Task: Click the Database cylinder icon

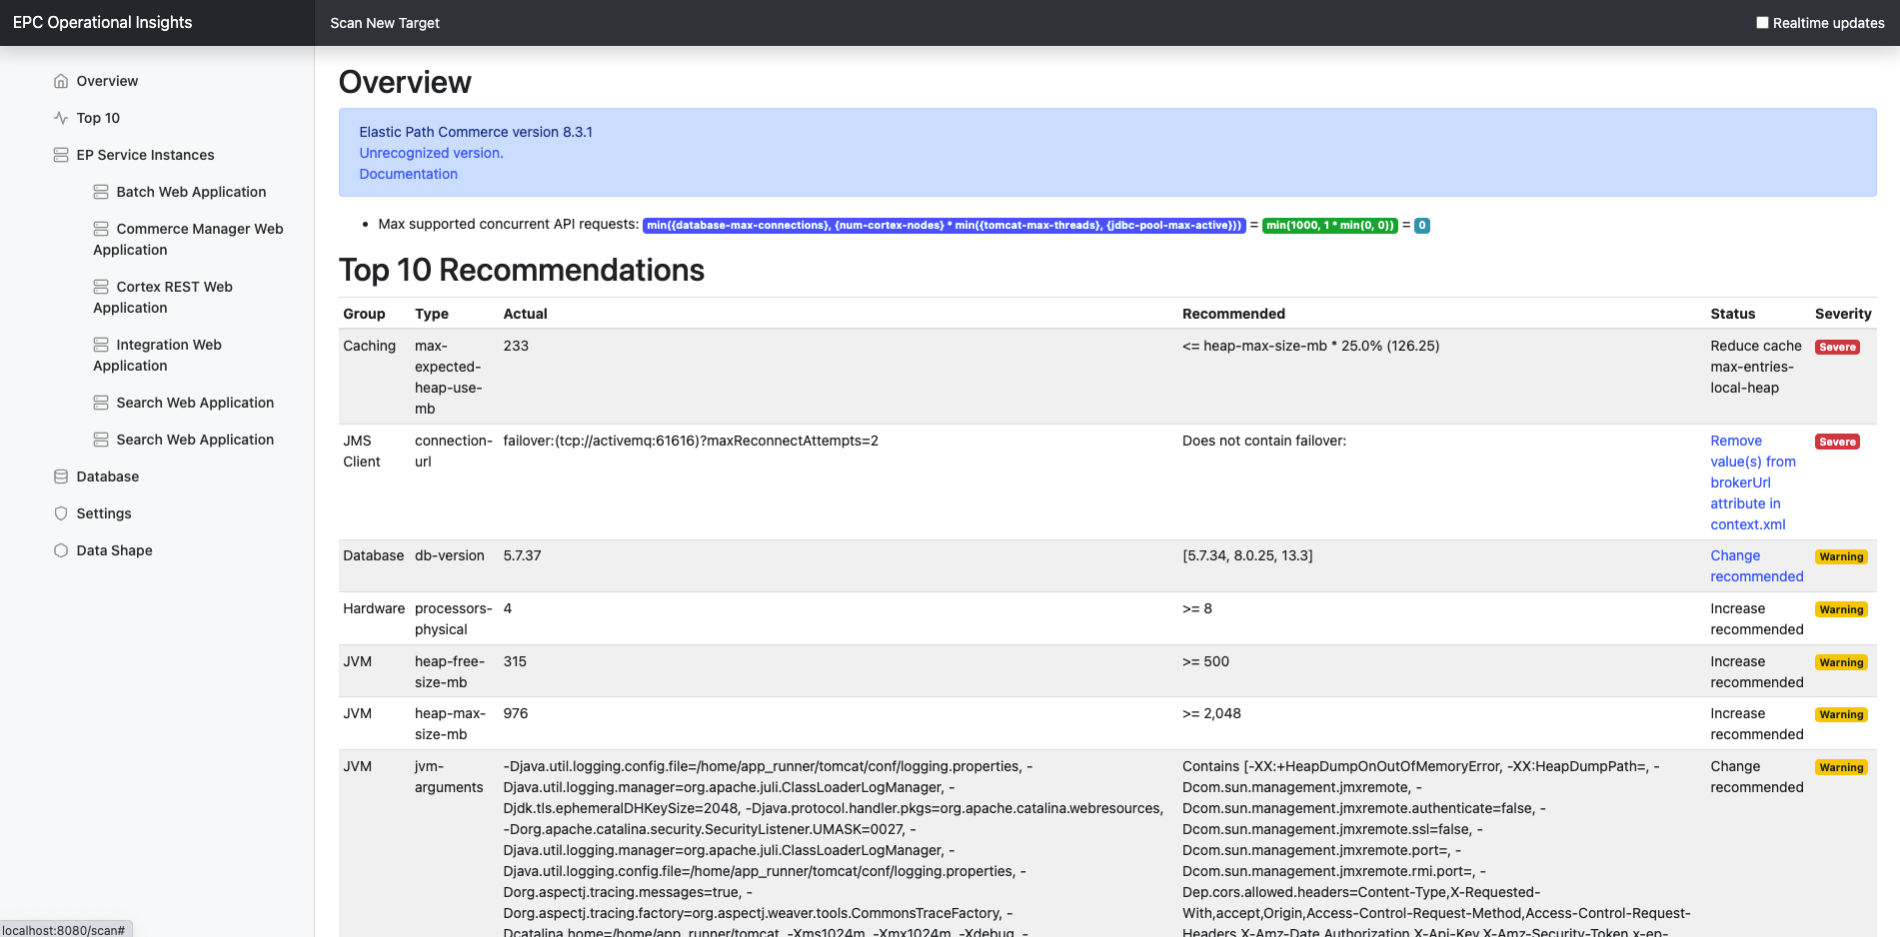Action: 61,476
